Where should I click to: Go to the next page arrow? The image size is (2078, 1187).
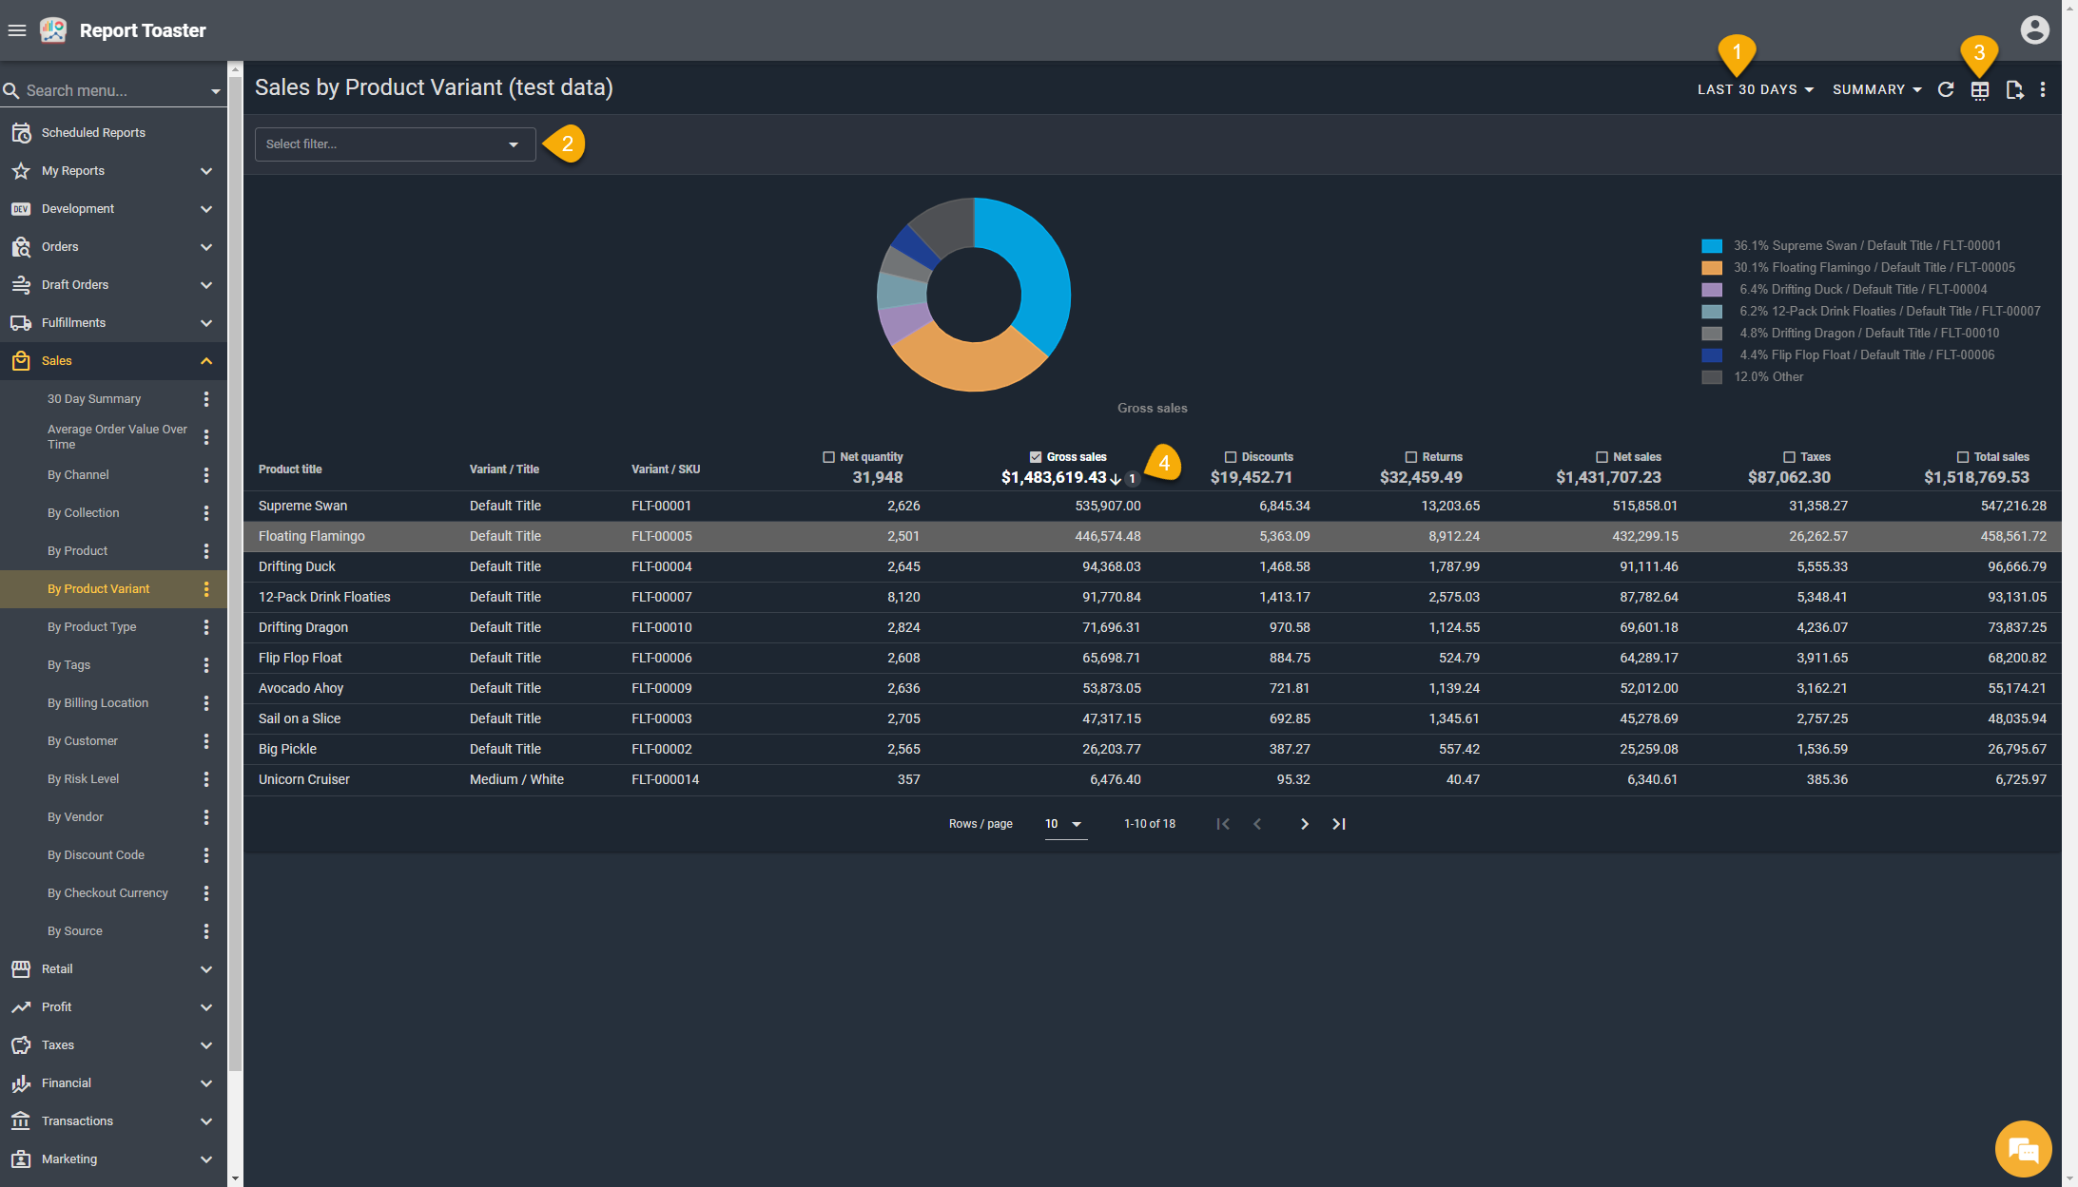point(1304,824)
